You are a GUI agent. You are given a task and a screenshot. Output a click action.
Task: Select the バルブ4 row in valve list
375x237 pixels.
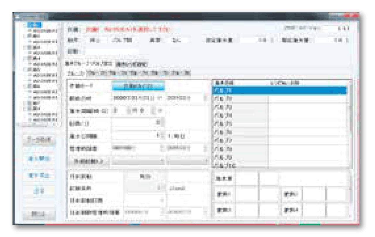pyautogui.click(x=279, y=115)
